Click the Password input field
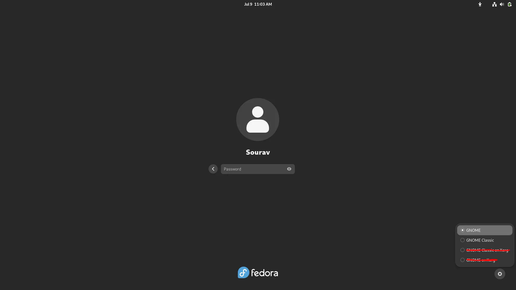516x290 pixels. coord(258,169)
